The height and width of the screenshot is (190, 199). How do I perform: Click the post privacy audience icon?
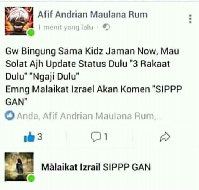(x=106, y=27)
